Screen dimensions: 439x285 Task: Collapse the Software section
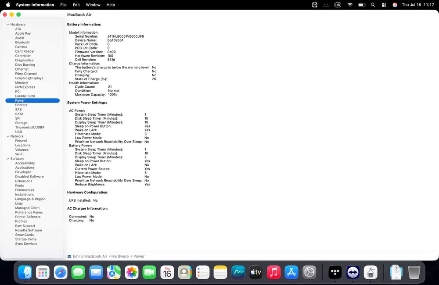pyautogui.click(x=8, y=159)
